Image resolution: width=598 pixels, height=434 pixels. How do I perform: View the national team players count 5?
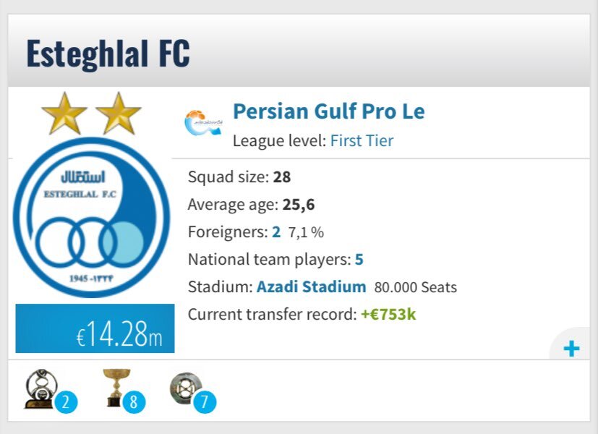359,259
